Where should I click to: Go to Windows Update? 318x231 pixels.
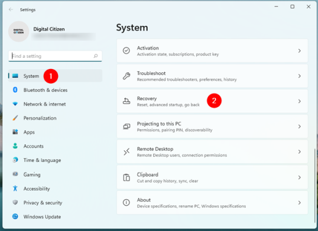(55, 217)
